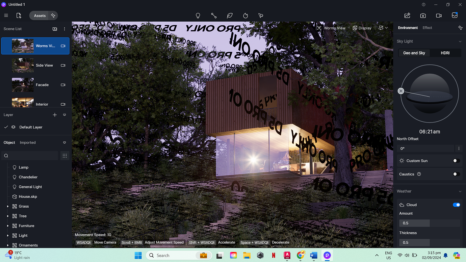This screenshot has height=262, width=466.
Task: Switch Sky Light to HDRI mode
Action: [445, 53]
